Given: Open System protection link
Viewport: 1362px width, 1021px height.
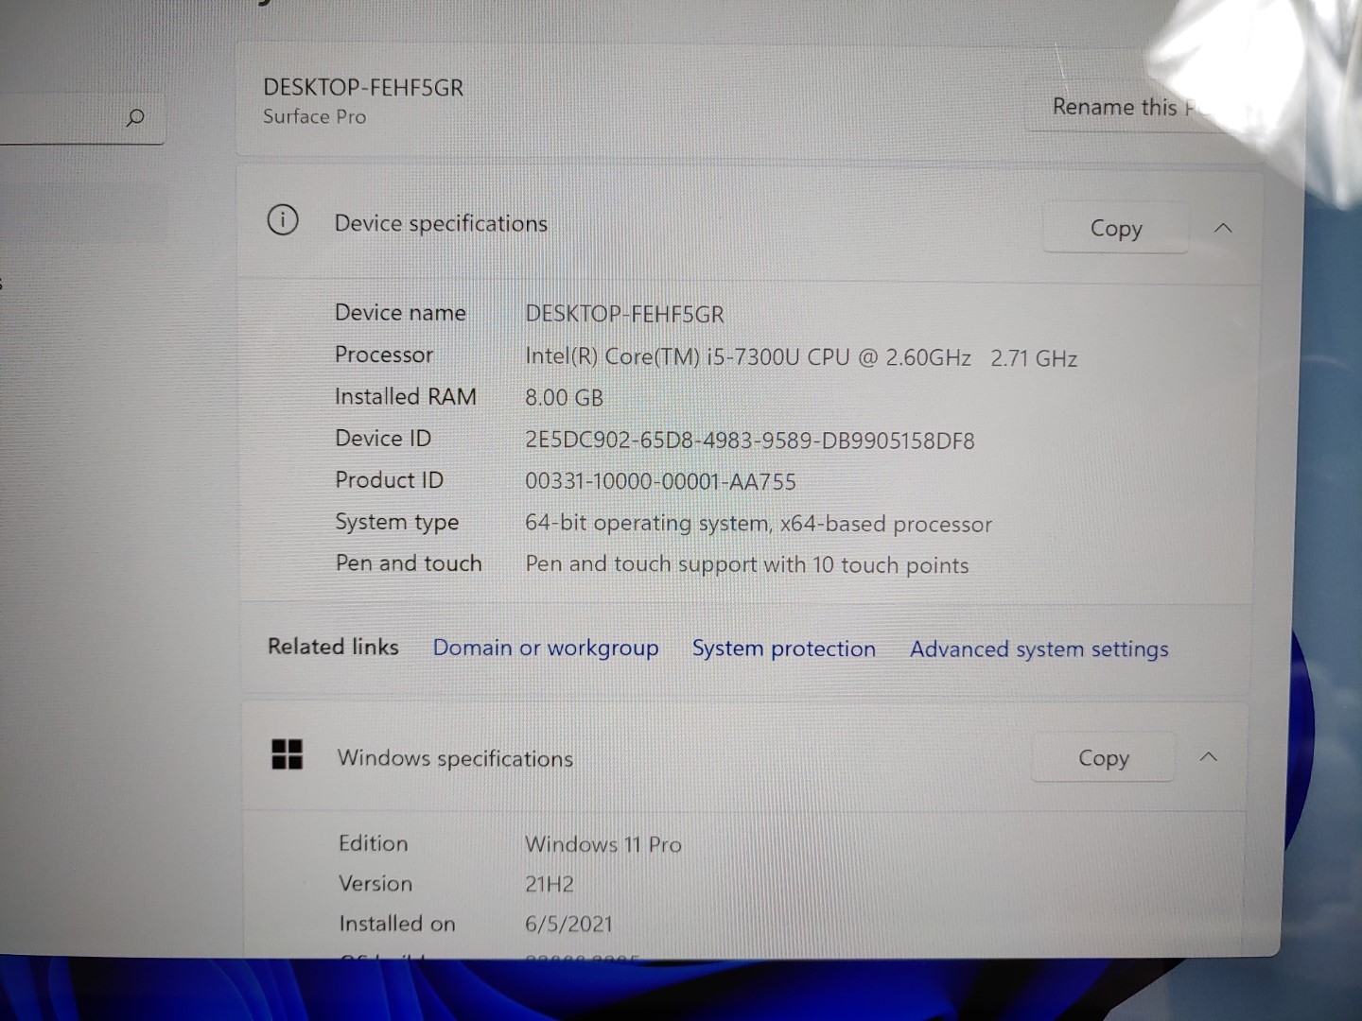Looking at the screenshot, I should (783, 649).
